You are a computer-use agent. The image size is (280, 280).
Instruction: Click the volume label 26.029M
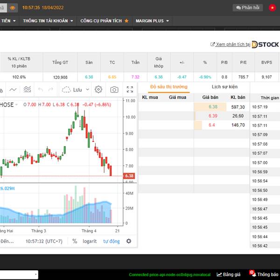7,189
